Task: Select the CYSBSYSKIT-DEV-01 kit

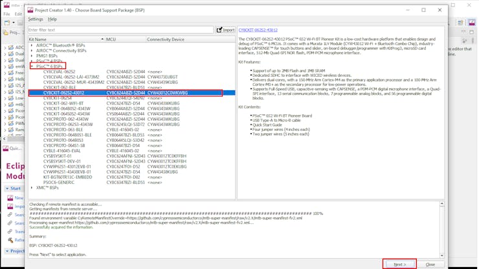Action: [x=131, y=161]
